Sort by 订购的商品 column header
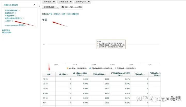 click(138, 74)
